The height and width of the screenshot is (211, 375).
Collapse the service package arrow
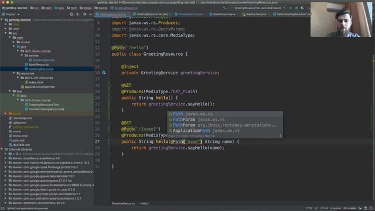pos(22,56)
